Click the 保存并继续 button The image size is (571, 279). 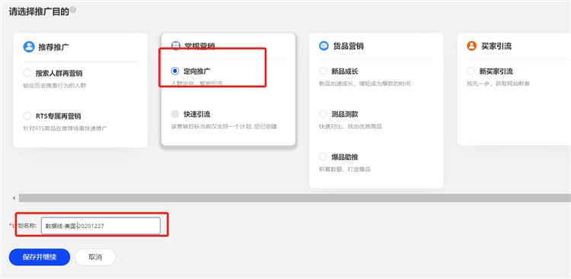(x=40, y=257)
